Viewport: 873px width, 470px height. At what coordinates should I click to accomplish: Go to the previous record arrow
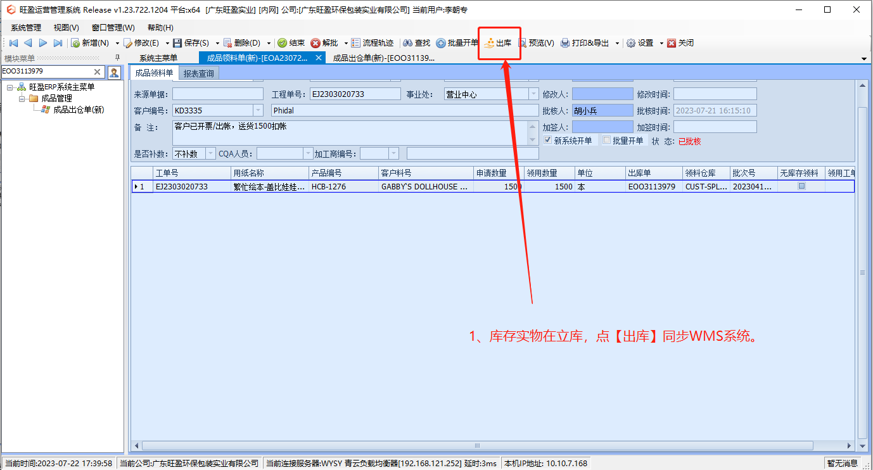click(x=28, y=43)
